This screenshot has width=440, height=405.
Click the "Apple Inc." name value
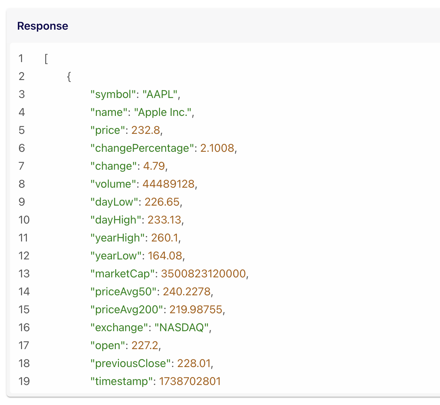tap(163, 112)
